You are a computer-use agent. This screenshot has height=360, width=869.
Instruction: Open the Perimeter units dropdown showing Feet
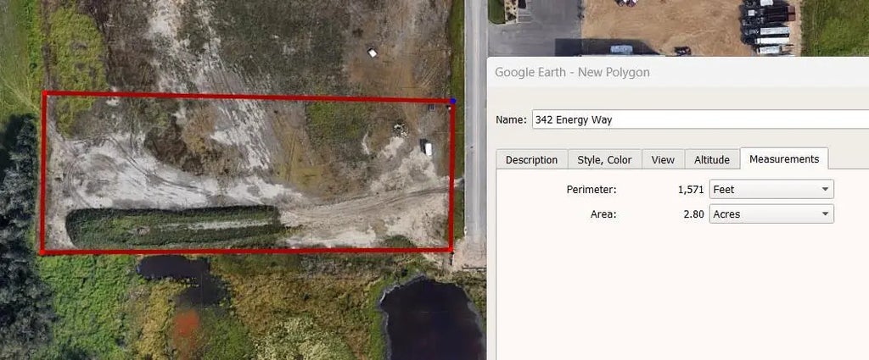(771, 190)
